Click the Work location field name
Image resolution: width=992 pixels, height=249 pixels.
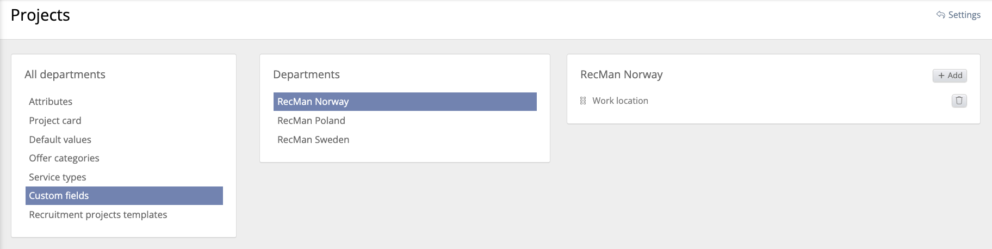(620, 101)
